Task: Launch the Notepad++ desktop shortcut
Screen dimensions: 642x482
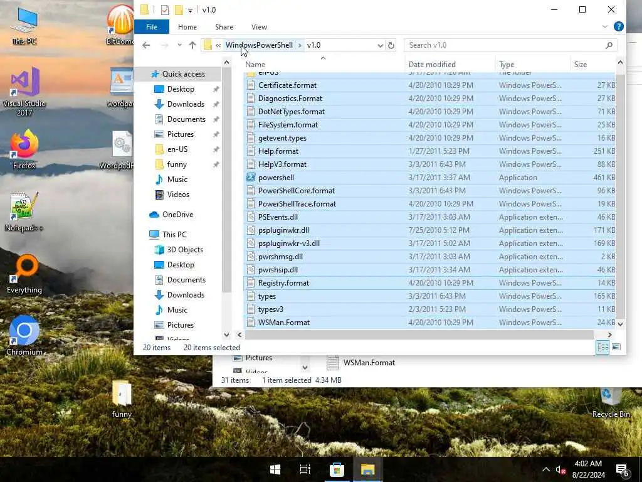Action: pyautogui.click(x=24, y=212)
